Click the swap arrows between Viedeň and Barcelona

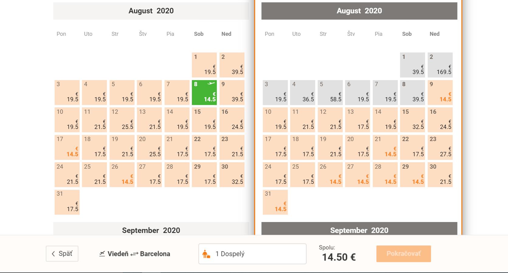[x=134, y=254]
